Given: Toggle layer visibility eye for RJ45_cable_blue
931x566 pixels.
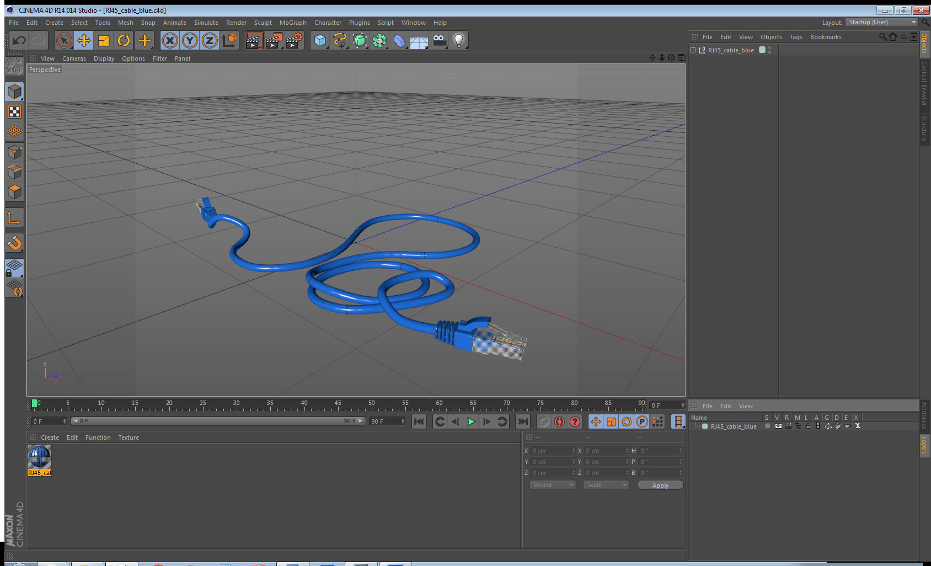Looking at the screenshot, I should [778, 426].
